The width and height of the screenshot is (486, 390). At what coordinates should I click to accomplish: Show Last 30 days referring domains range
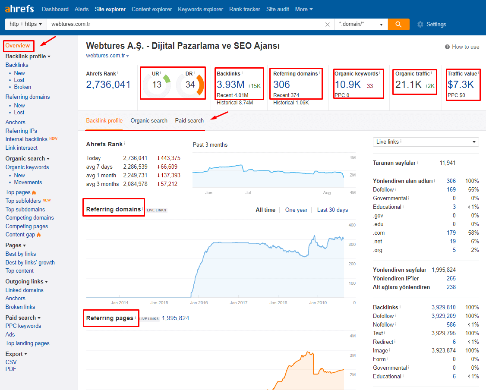point(332,210)
